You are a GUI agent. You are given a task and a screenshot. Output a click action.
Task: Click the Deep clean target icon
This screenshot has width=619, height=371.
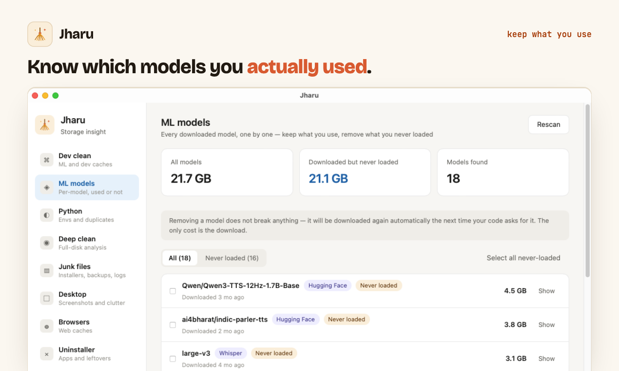(x=47, y=243)
